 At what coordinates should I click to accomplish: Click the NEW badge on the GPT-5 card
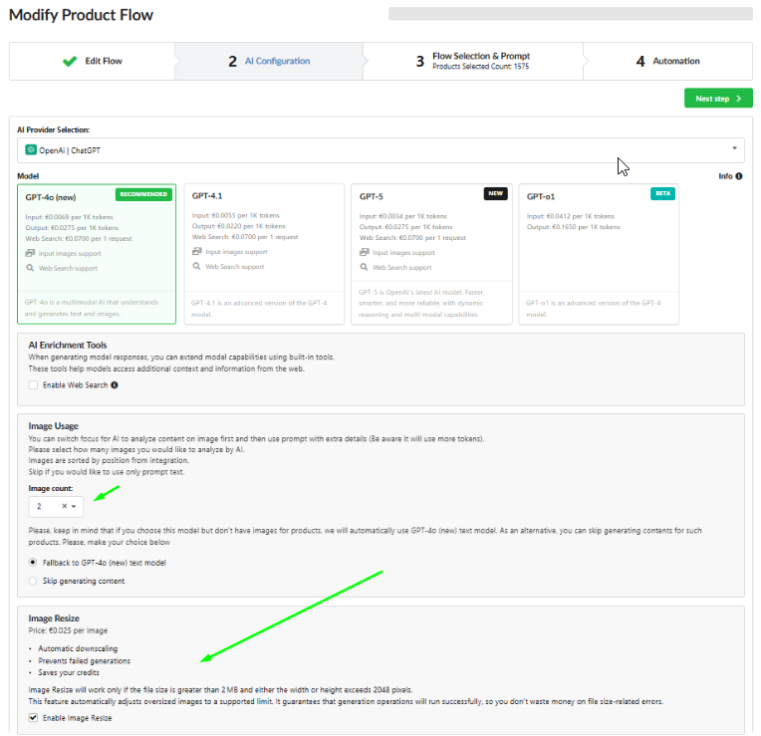tap(495, 193)
